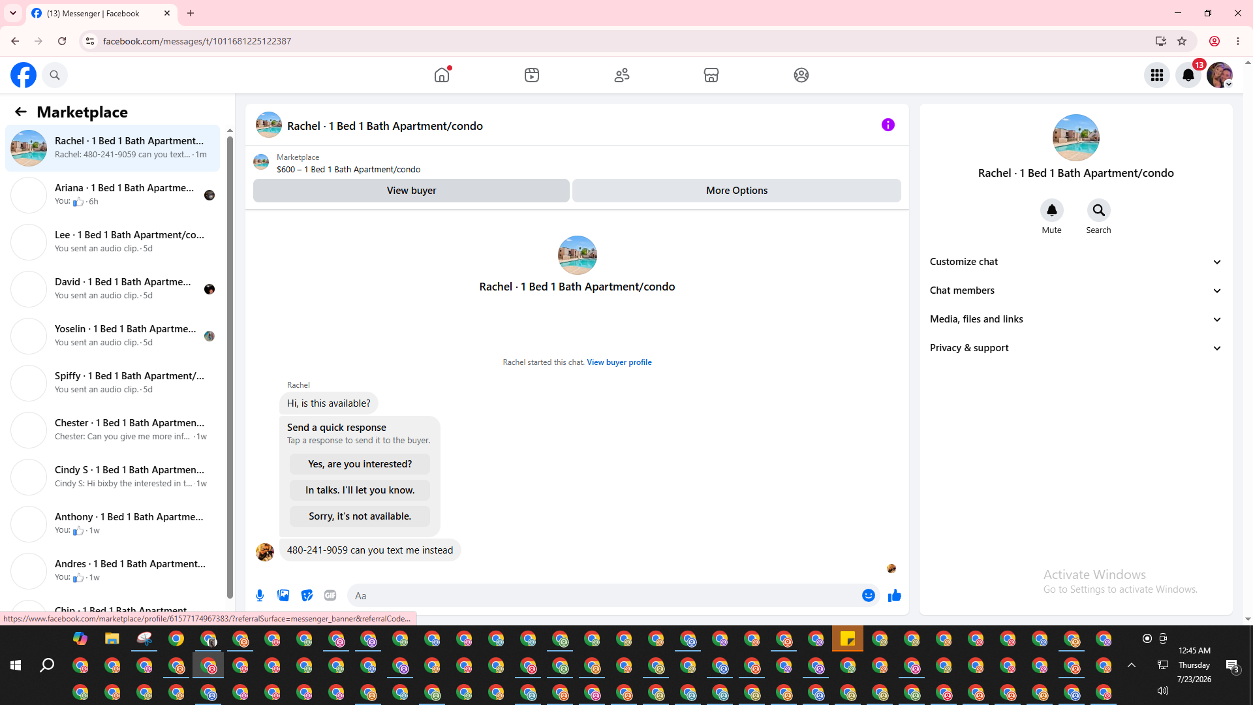1253x705 pixels.
Task: Open Ariana's conversation in the list
Action: tap(113, 195)
